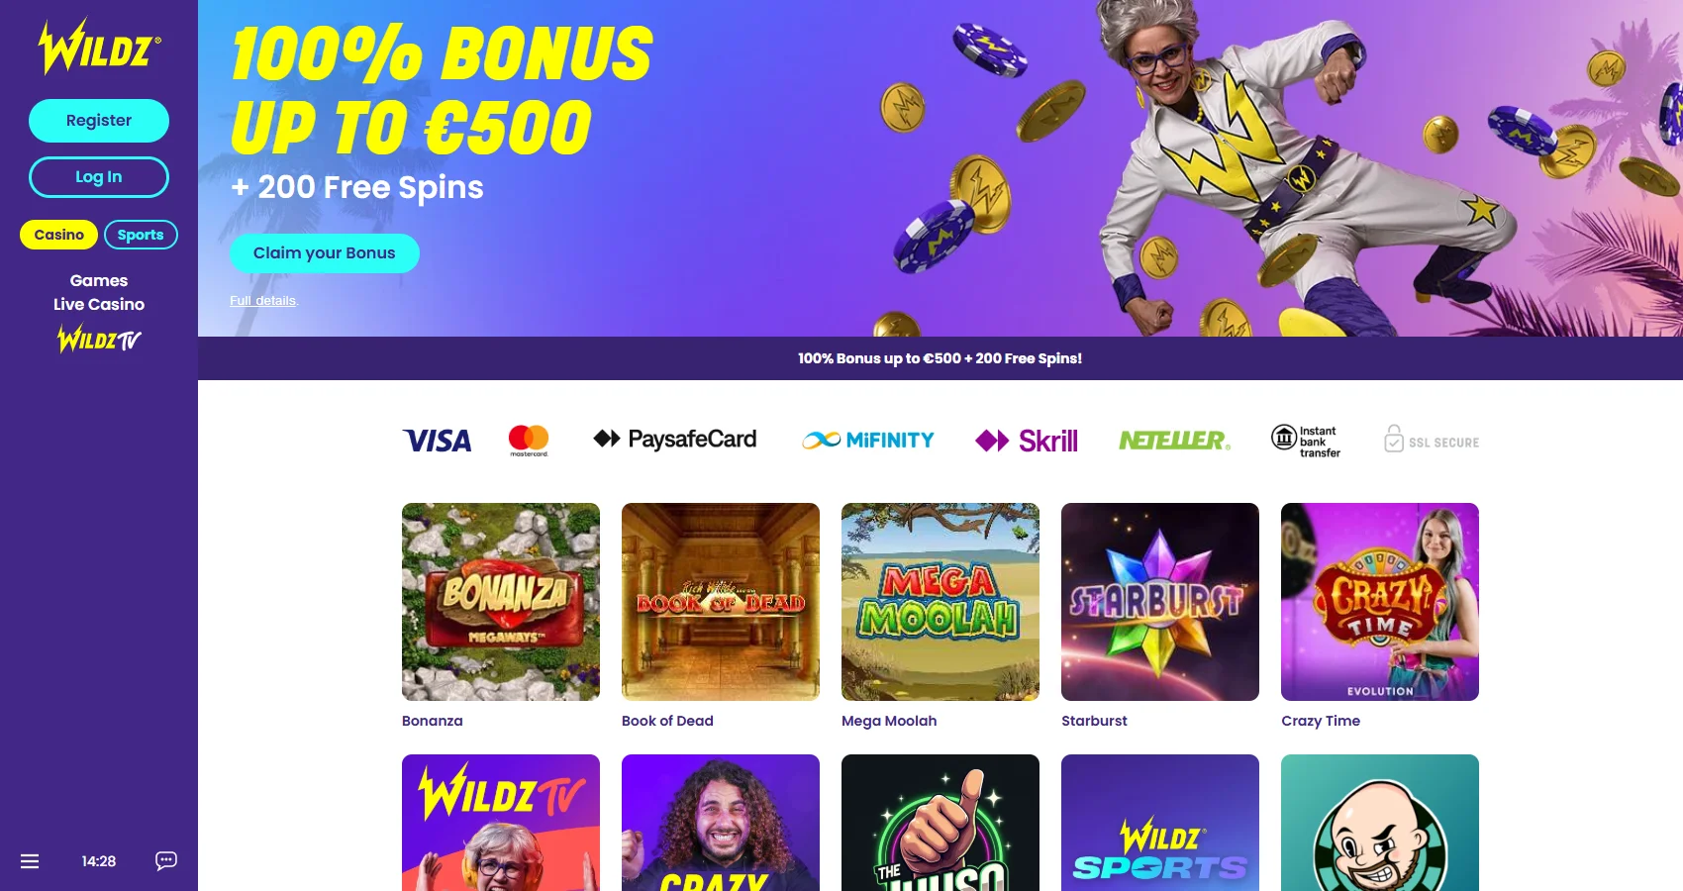Click the Neteller logo
1683x891 pixels.
coord(1175,441)
